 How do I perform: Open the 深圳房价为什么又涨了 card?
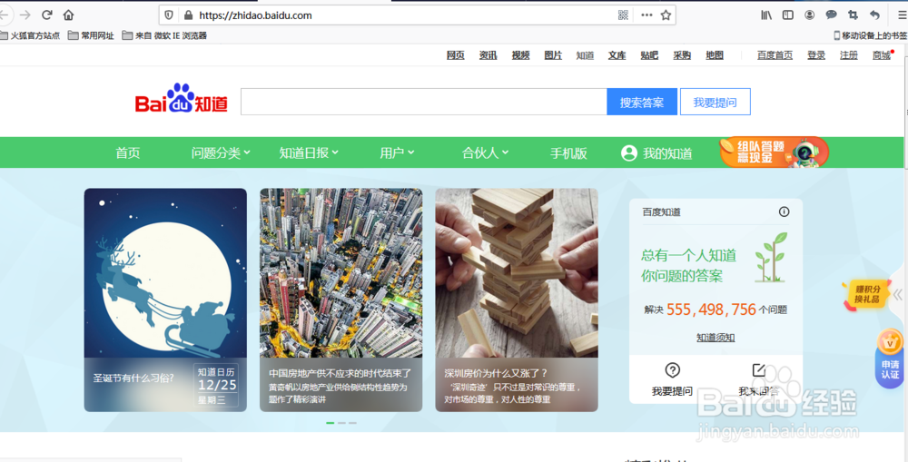click(x=517, y=300)
